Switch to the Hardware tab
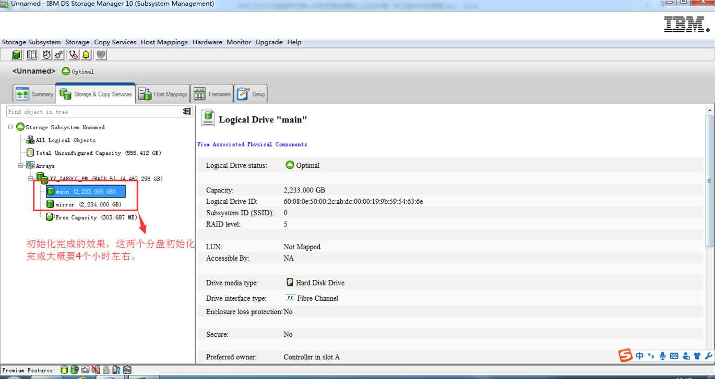 click(212, 94)
